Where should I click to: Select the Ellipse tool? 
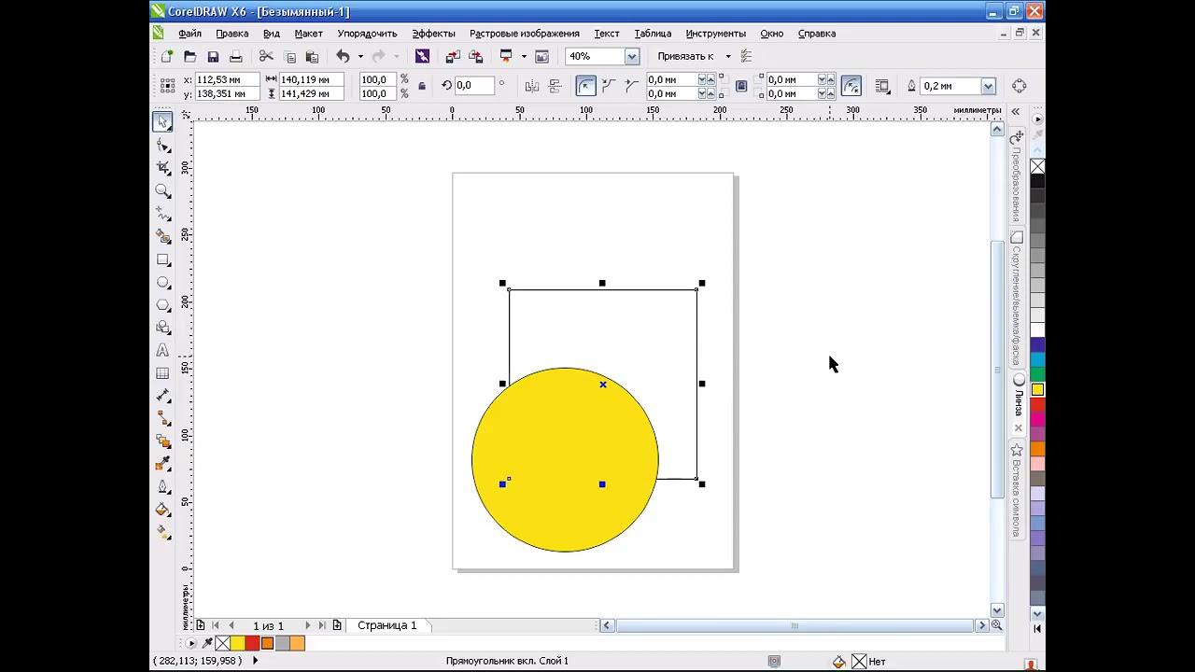coord(163,282)
